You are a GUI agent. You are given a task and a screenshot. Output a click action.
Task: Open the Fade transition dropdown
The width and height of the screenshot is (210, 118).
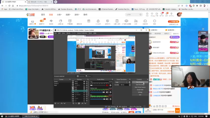(121, 82)
